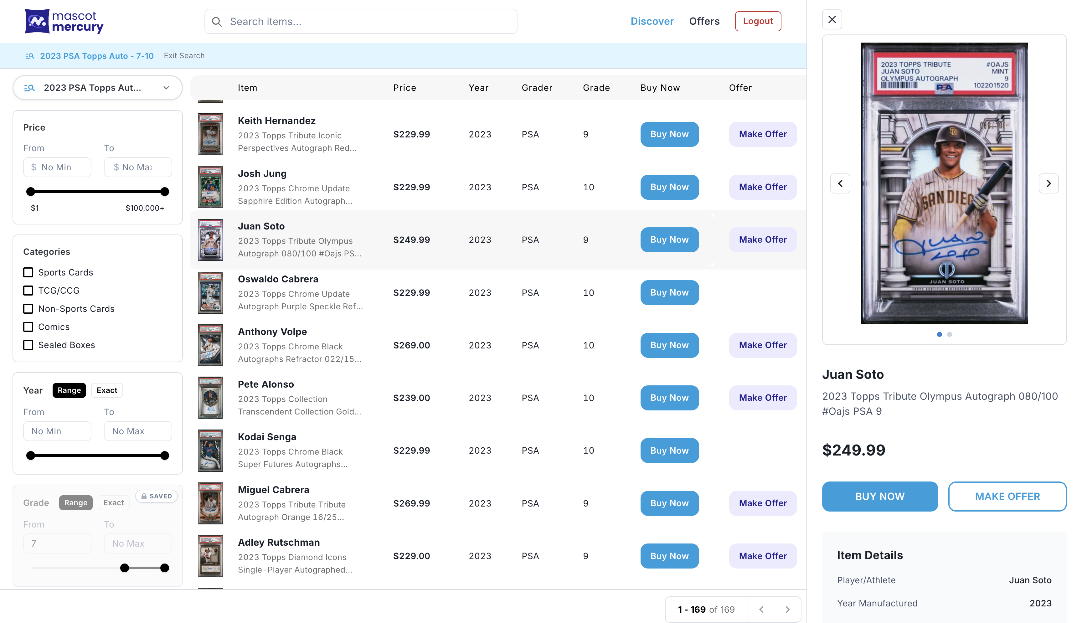Open Anthony Volpe card thumbnail
The height and width of the screenshot is (623, 1082).
click(x=210, y=345)
